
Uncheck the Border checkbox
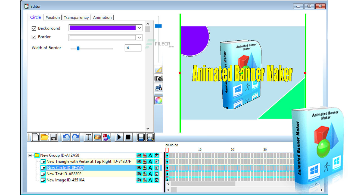coord(34,37)
